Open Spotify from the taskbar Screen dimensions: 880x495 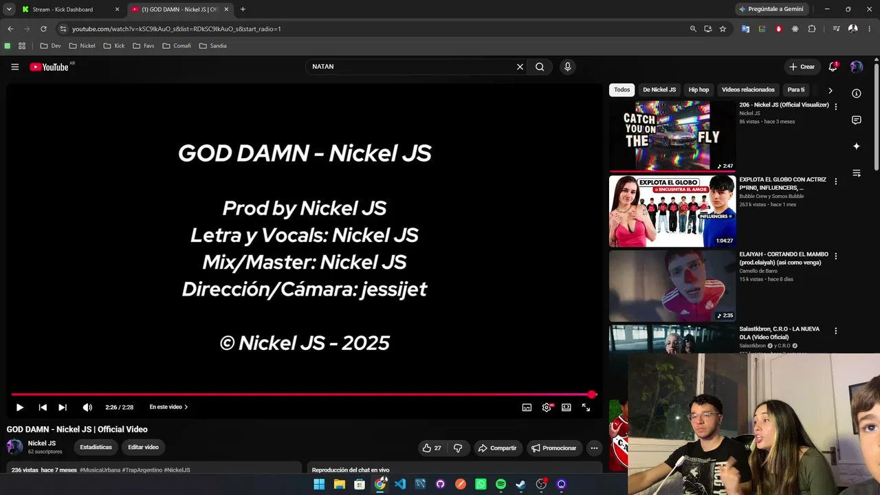tap(500, 485)
